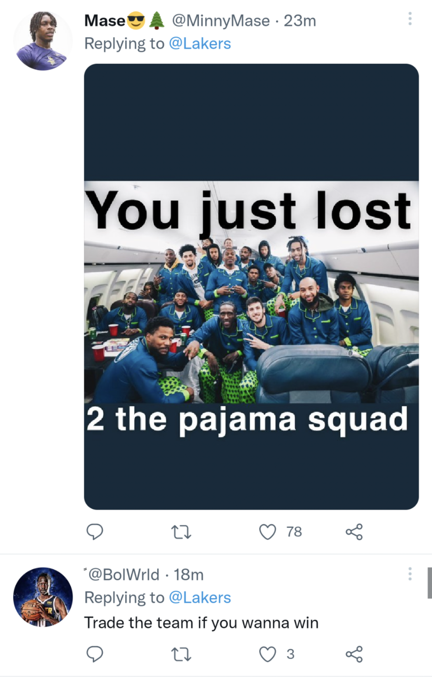Open the @Lakers link in Mase's reply
The height and width of the screenshot is (680, 432).
pos(200,43)
